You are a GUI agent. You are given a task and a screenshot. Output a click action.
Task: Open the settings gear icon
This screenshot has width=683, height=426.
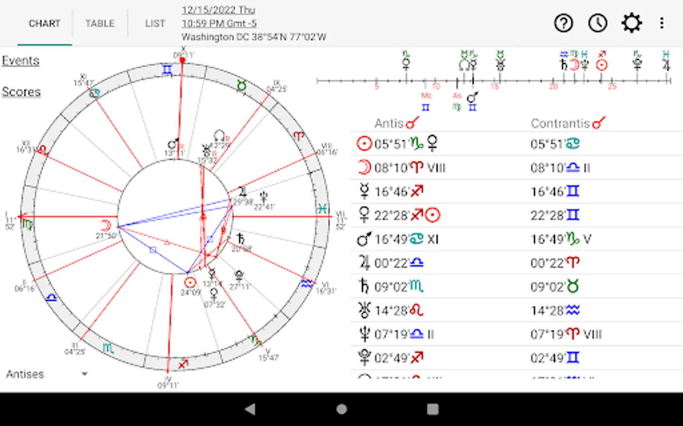point(632,23)
